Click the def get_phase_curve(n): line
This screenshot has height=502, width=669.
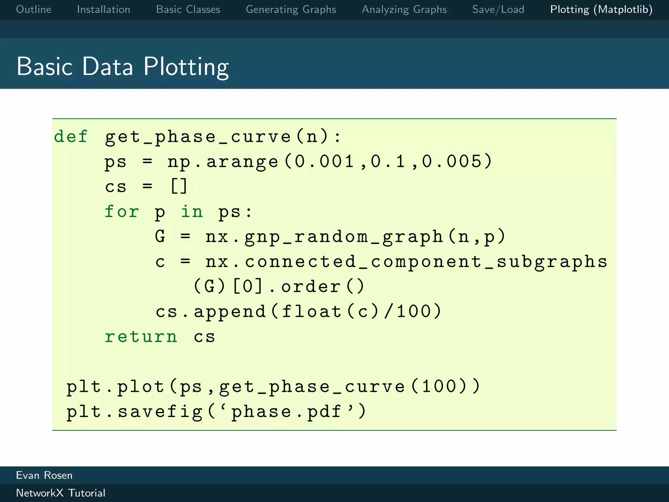(x=198, y=137)
